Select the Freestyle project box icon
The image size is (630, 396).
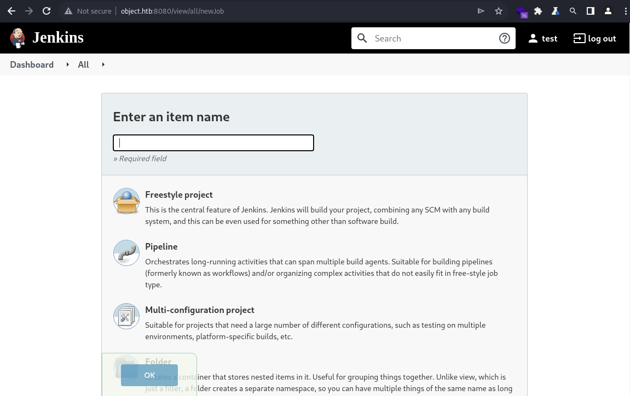pyautogui.click(x=126, y=201)
